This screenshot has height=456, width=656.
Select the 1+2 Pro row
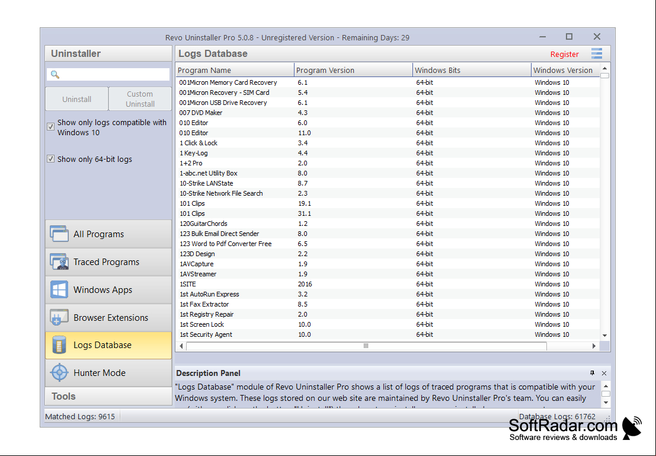pyautogui.click(x=388, y=163)
